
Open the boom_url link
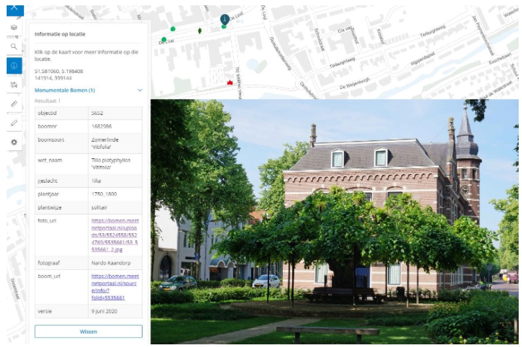115,287
